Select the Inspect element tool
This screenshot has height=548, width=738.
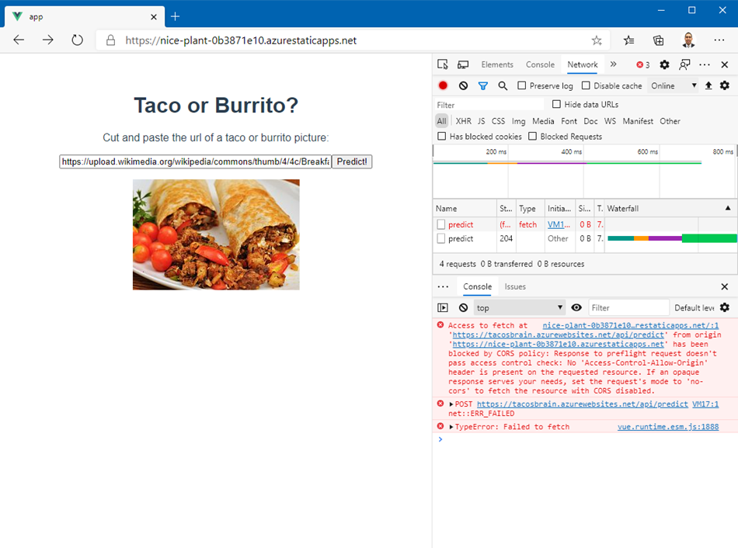[x=444, y=64]
